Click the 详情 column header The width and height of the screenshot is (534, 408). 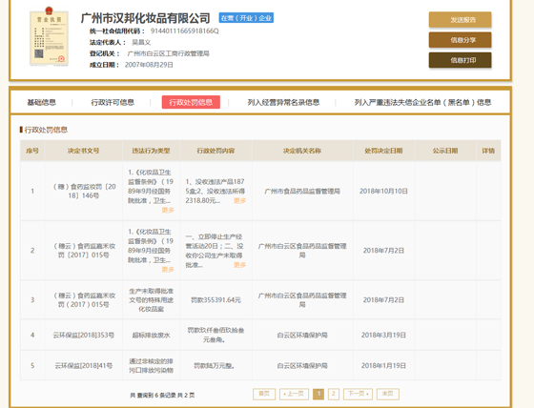488,151
